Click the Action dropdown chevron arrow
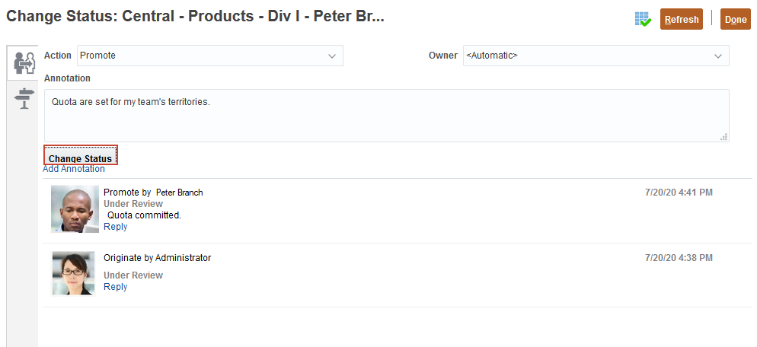Screen dimensions: 757x347 pos(332,56)
